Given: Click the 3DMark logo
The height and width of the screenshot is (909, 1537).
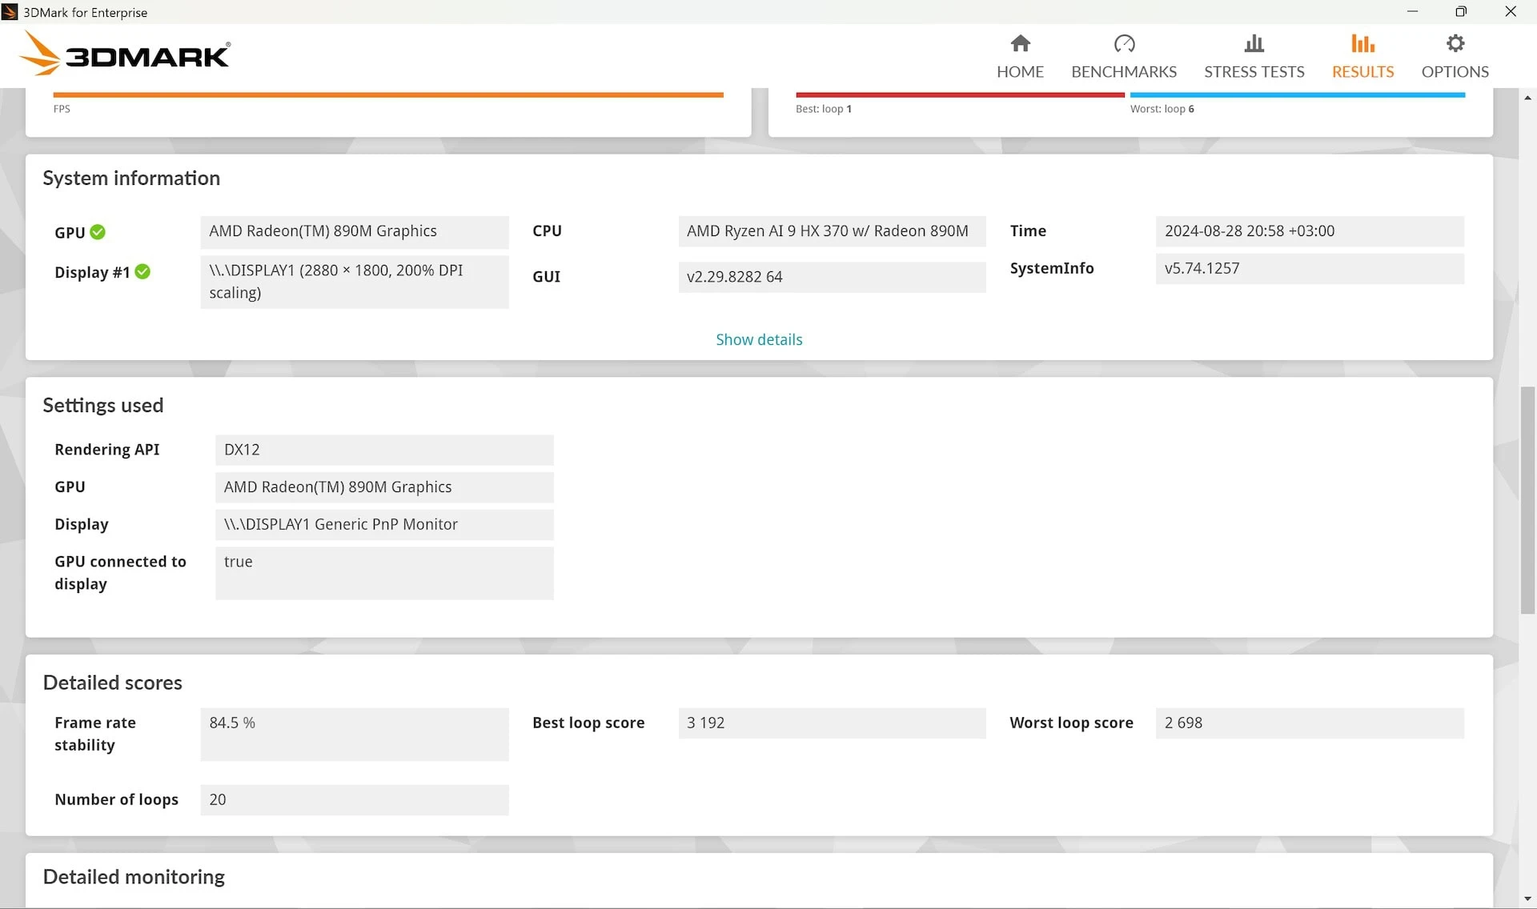Looking at the screenshot, I should 125,54.
